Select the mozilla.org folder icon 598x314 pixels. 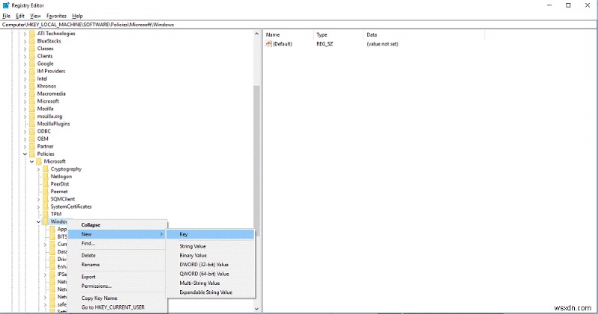[32, 116]
